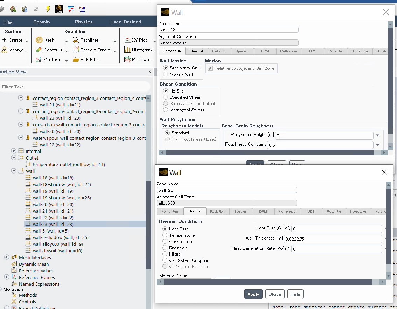The width and height of the screenshot is (397, 309).
Task: Select via System Coupling option
Action: click(x=165, y=260)
